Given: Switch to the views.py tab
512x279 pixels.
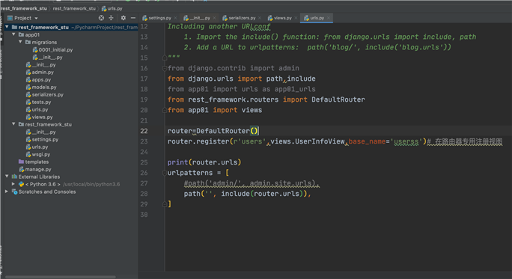Looking at the screenshot, I should coord(280,18).
